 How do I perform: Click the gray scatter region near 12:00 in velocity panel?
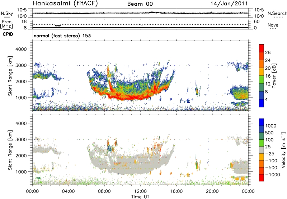(140, 165)
